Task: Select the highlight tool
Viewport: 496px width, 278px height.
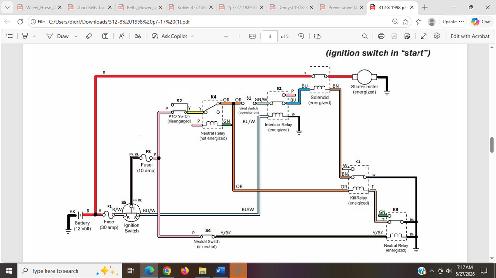Action: click(x=25, y=36)
